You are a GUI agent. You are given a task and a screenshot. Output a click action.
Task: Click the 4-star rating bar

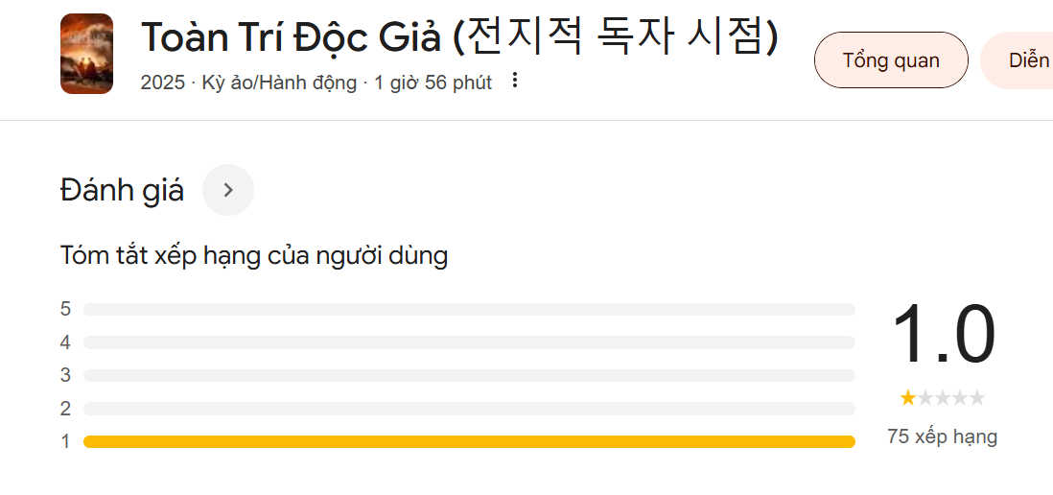(x=469, y=342)
